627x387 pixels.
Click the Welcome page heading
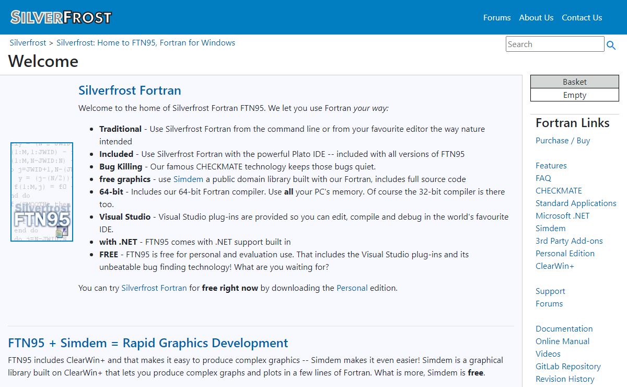click(43, 61)
